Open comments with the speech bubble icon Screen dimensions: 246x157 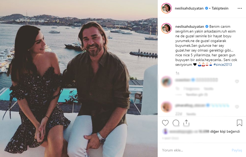(x=176, y=123)
